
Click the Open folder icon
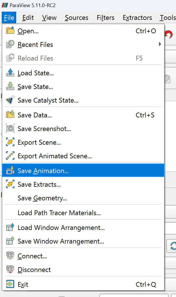[10, 31]
